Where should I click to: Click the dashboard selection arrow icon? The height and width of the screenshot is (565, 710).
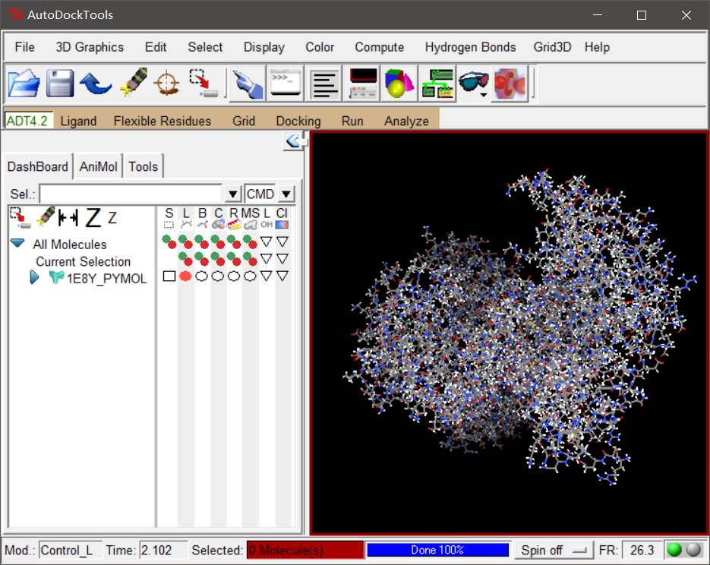coord(20,218)
